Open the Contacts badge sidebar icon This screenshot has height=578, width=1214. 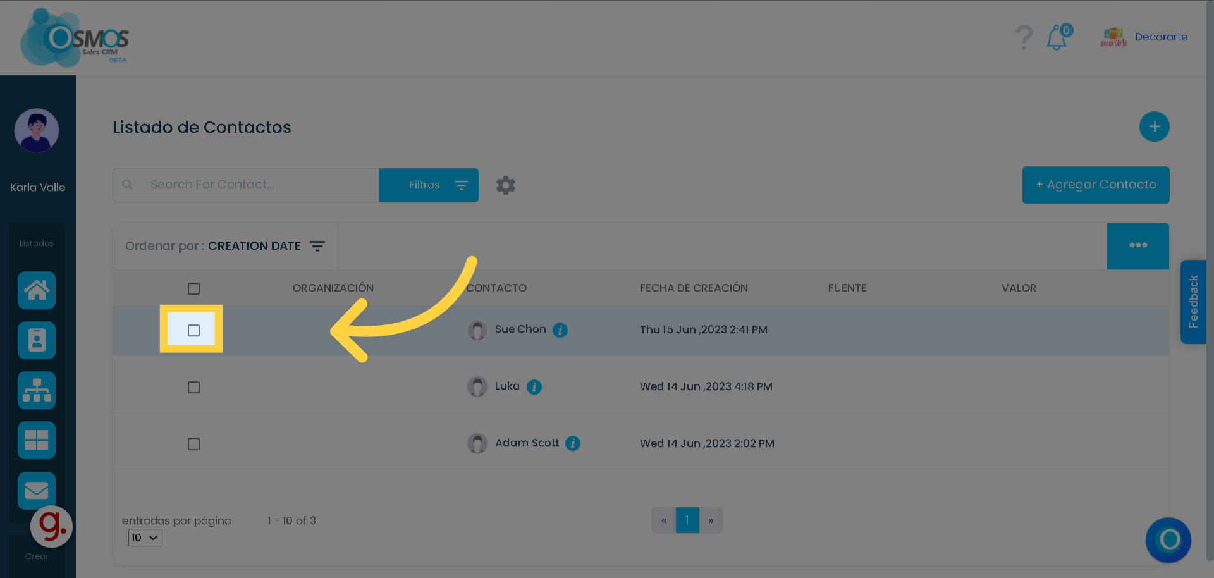point(37,340)
